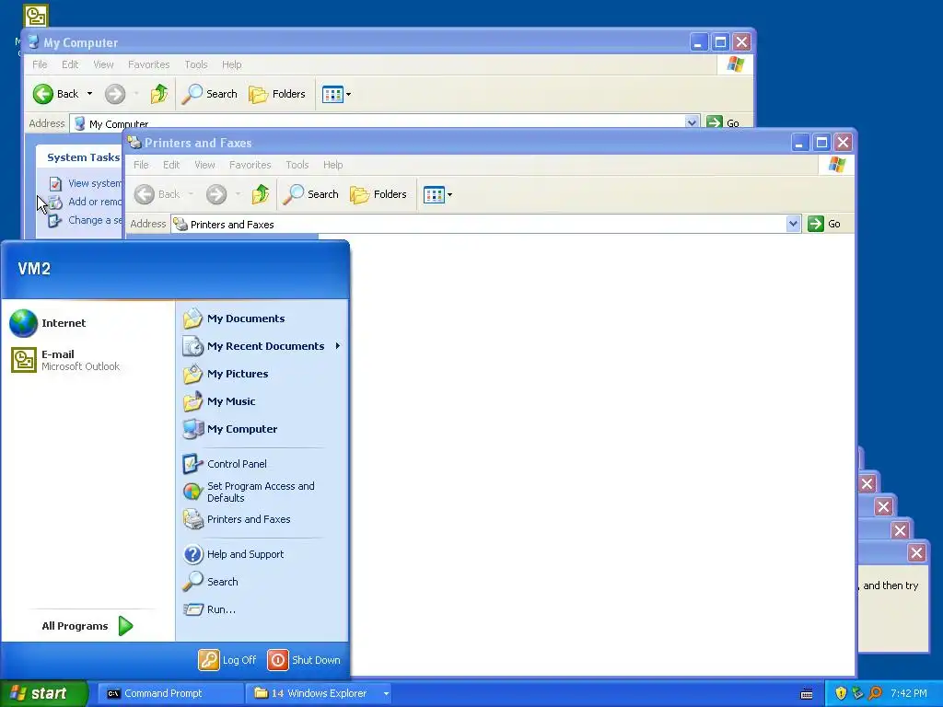Open Help menu in Printers and Faxes
Image resolution: width=943 pixels, height=707 pixels.
pyautogui.click(x=332, y=165)
